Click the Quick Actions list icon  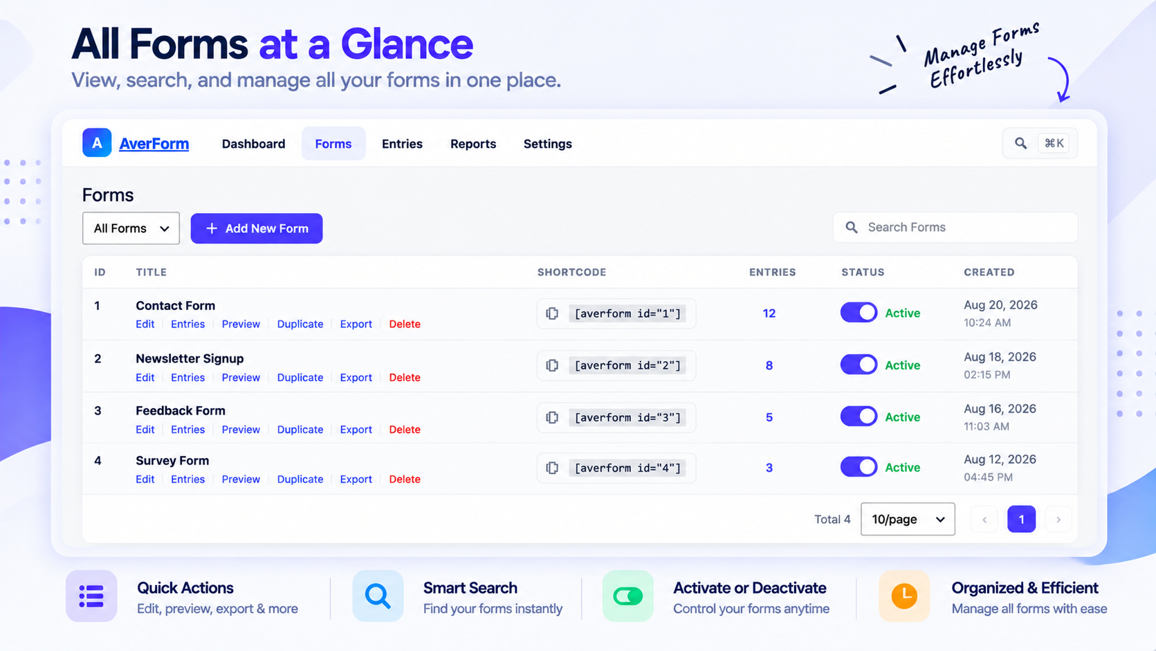pos(91,596)
